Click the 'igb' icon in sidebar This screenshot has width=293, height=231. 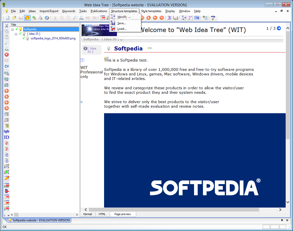click(7, 131)
